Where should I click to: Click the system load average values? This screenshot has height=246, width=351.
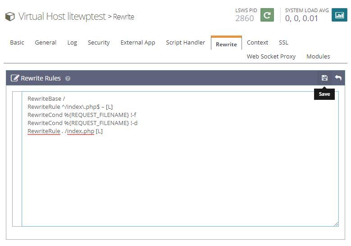301,18
